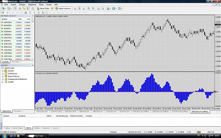Switch to the Favoriten navigator tab

click(x=17, y=111)
